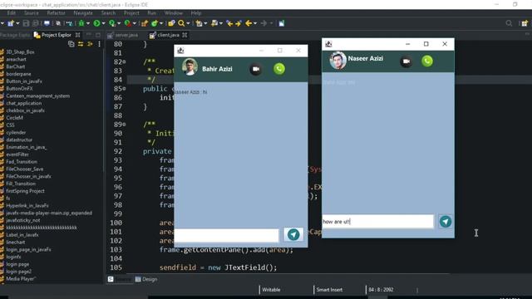Open the External Tools dropdown arrow
Image resolution: width=532 pixels, height=299 pixels.
(x=135, y=23)
